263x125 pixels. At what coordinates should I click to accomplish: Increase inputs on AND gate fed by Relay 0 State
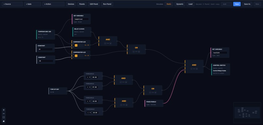point(111,43)
